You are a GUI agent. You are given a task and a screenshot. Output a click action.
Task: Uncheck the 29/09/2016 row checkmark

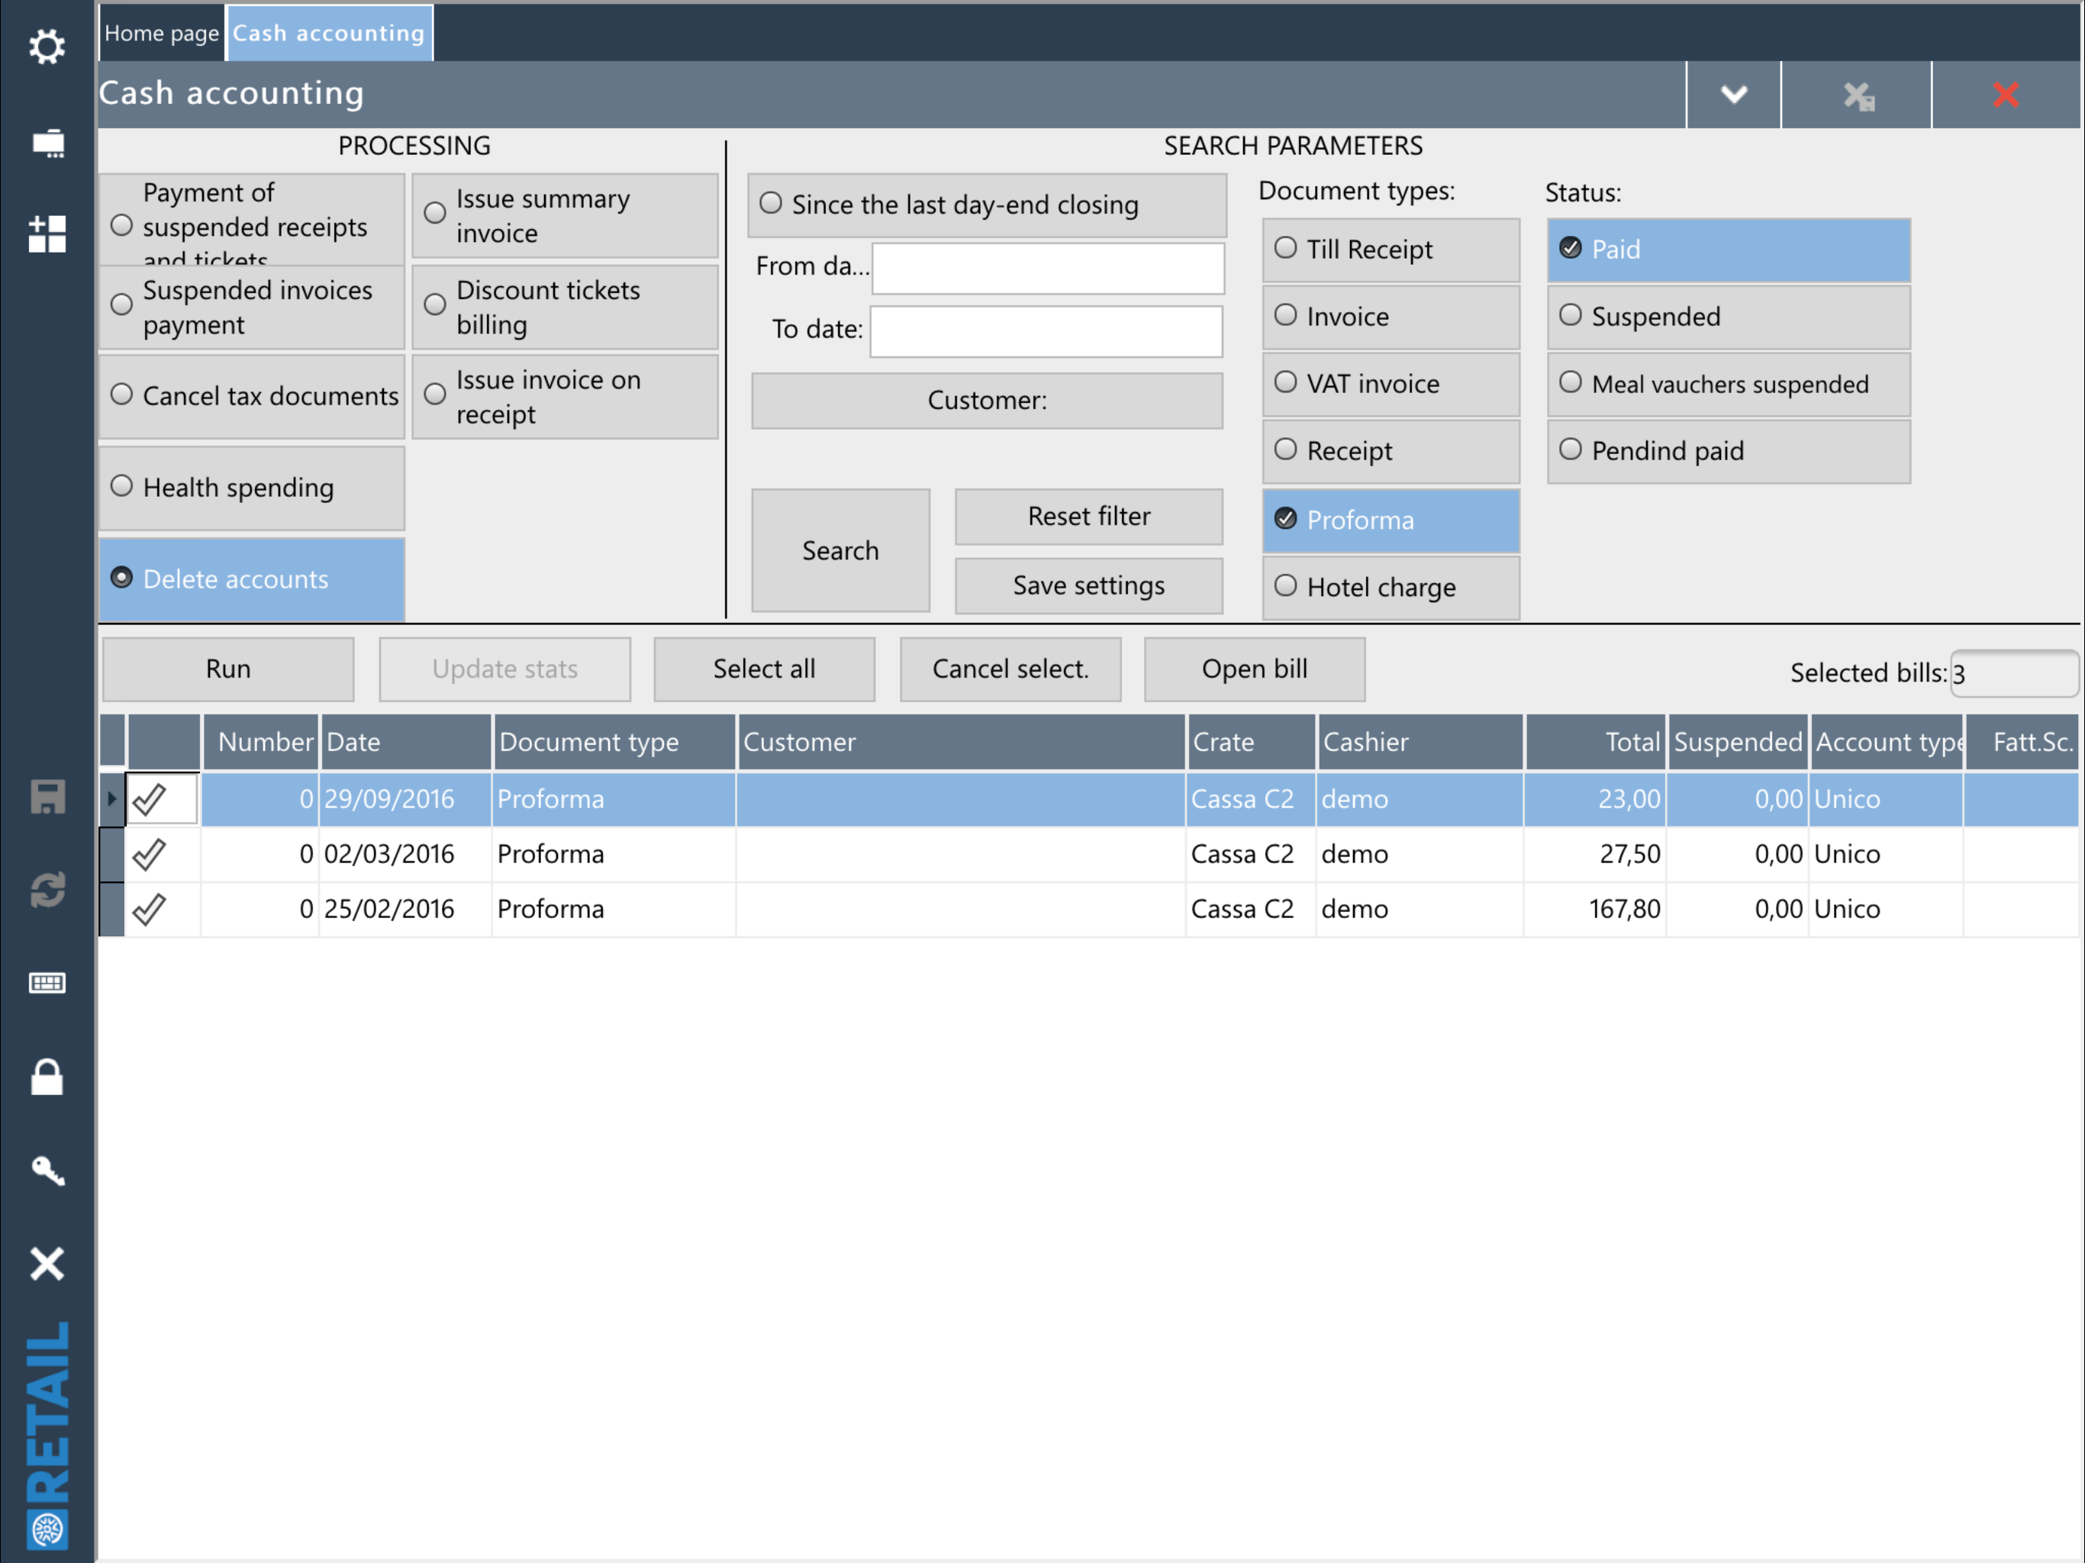[150, 799]
